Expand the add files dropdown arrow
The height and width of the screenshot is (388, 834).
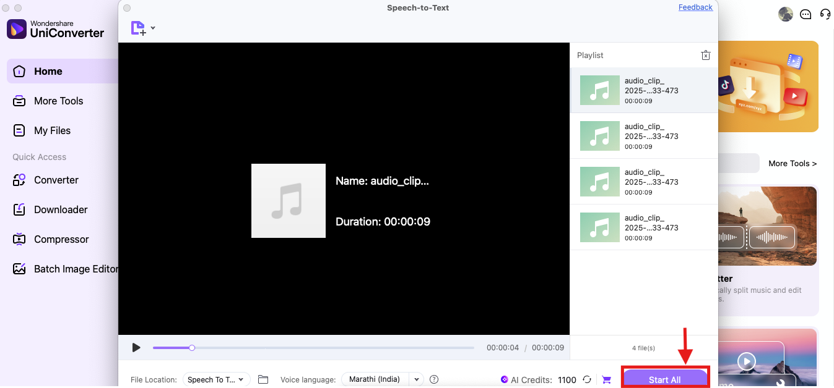(152, 27)
